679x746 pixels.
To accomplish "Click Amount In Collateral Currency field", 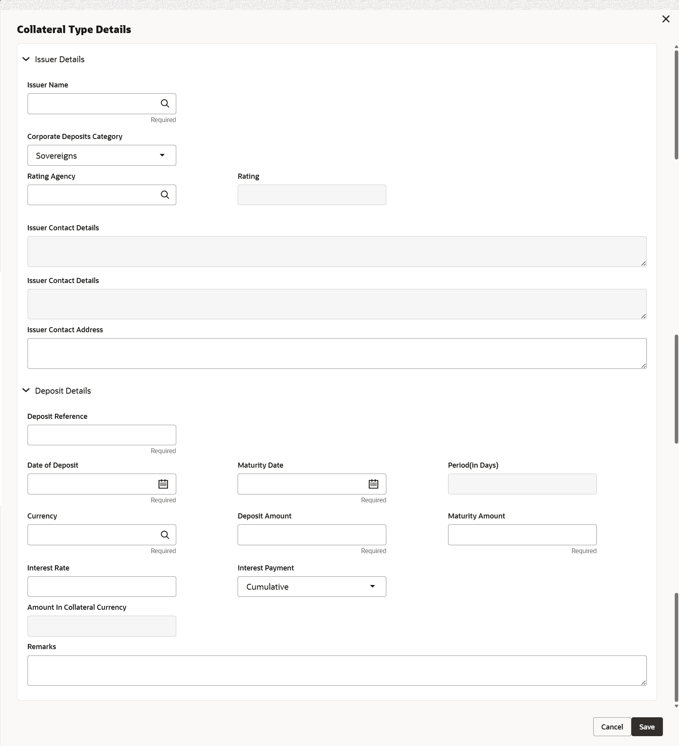I will tap(102, 626).
